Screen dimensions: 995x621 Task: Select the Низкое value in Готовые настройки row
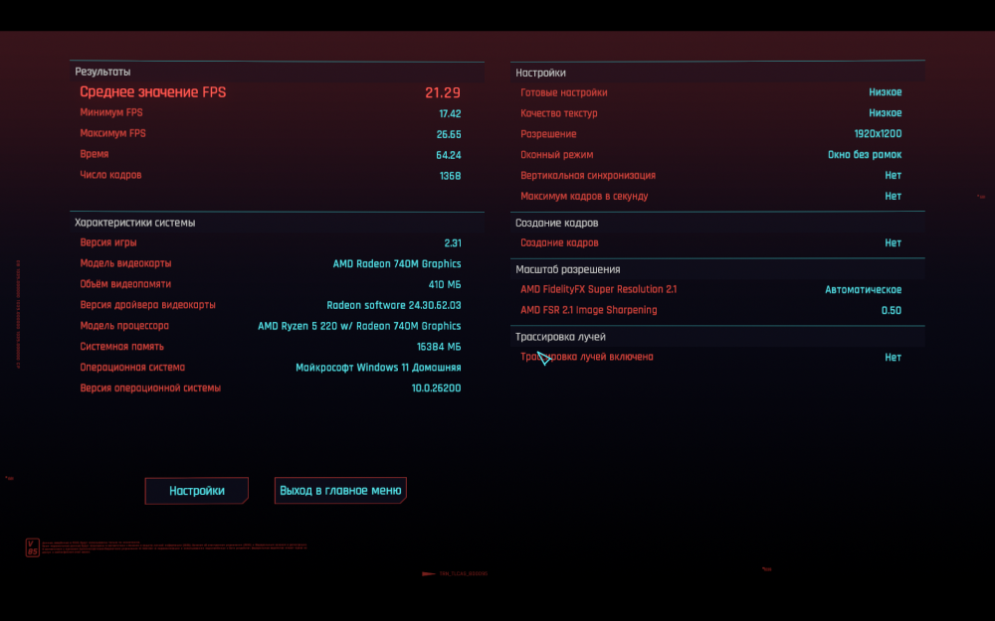(886, 92)
